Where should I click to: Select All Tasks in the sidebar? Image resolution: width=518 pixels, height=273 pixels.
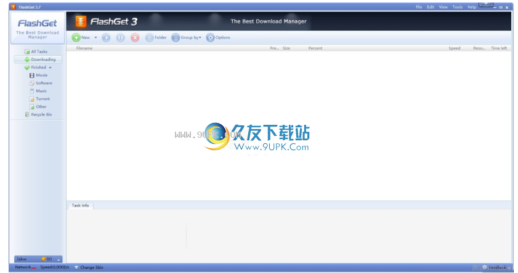pyautogui.click(x=36, y=52)
